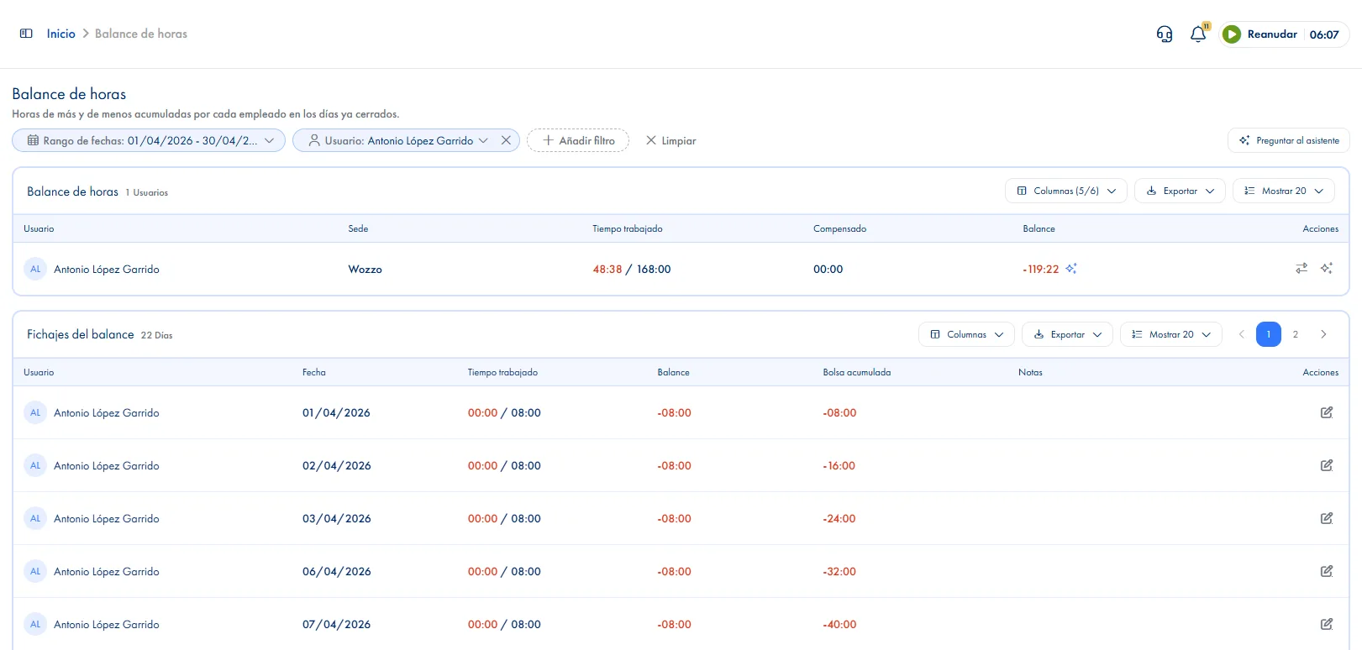
Task: Open the notifications bell
Action: [1198, 34]
